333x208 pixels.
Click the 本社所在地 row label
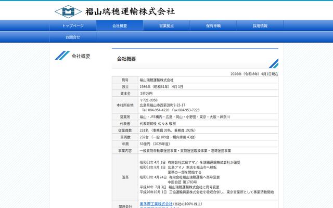(125, 105)
